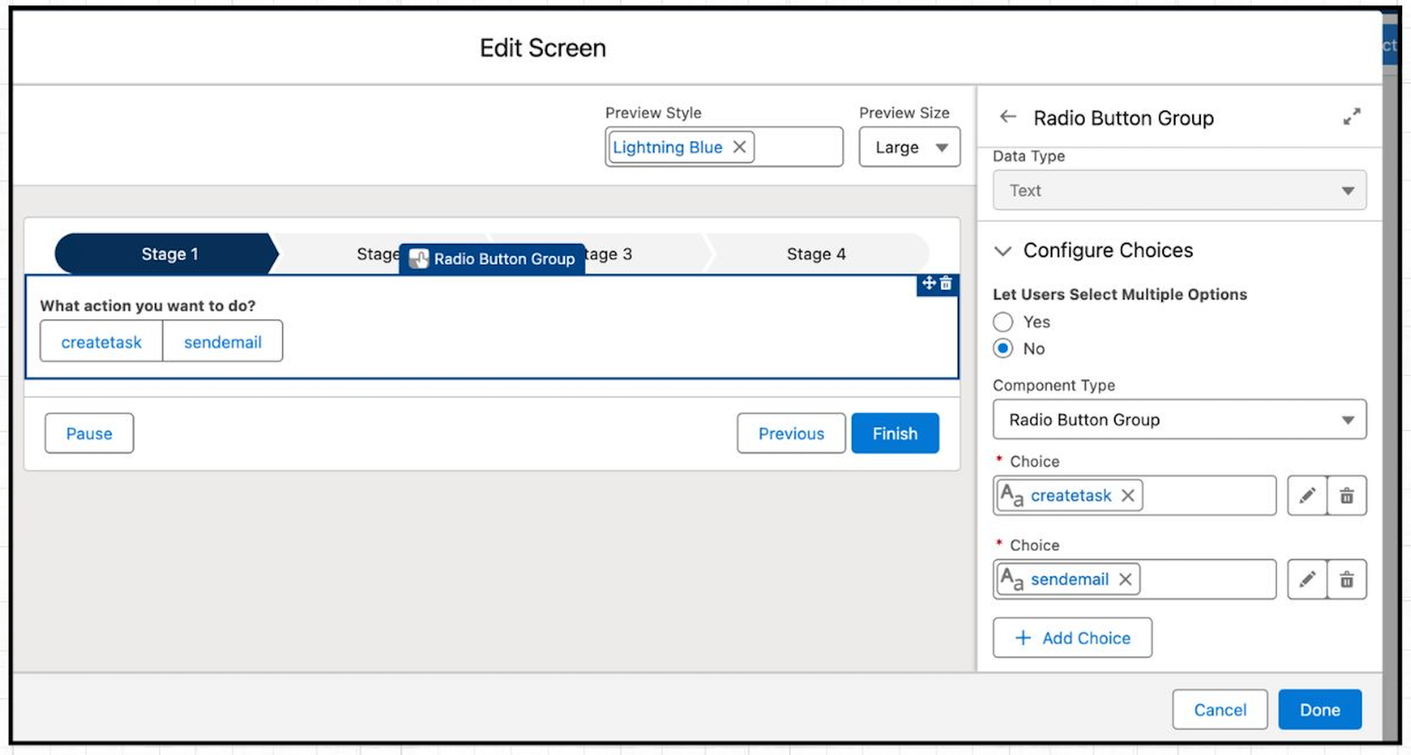Select Stage 1 in the progress path
The height and width of the screenshot is (755, 1411).
tap(168, 254)
